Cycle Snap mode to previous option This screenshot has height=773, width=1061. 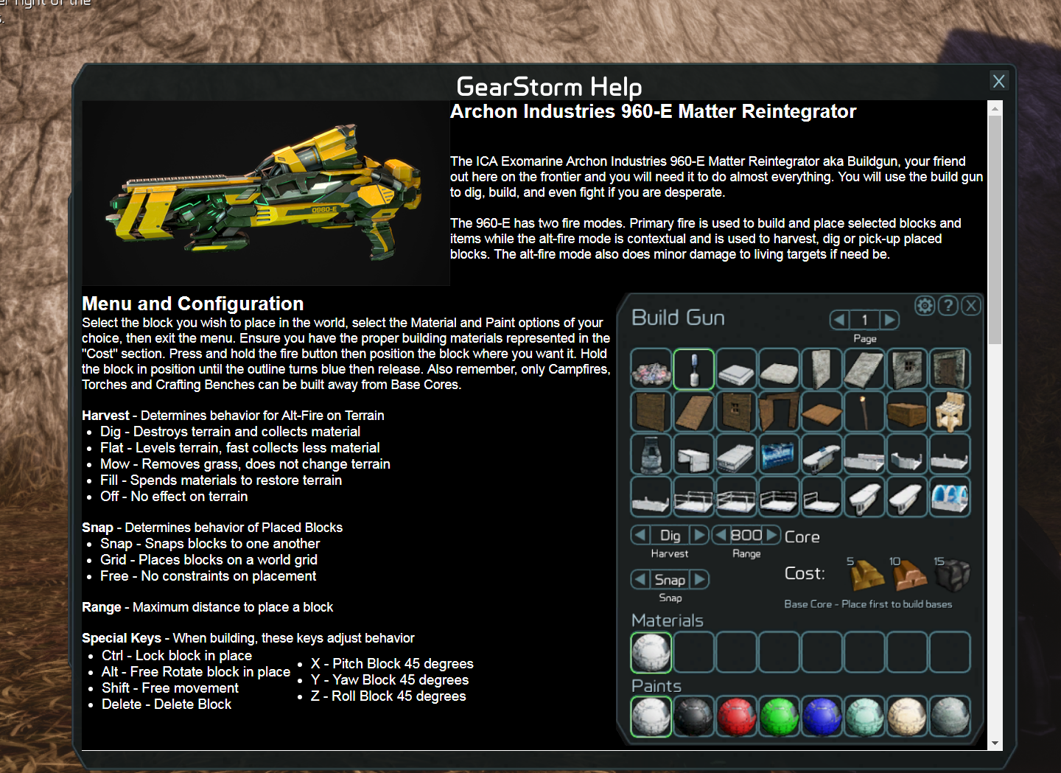[x=640, y=580]
